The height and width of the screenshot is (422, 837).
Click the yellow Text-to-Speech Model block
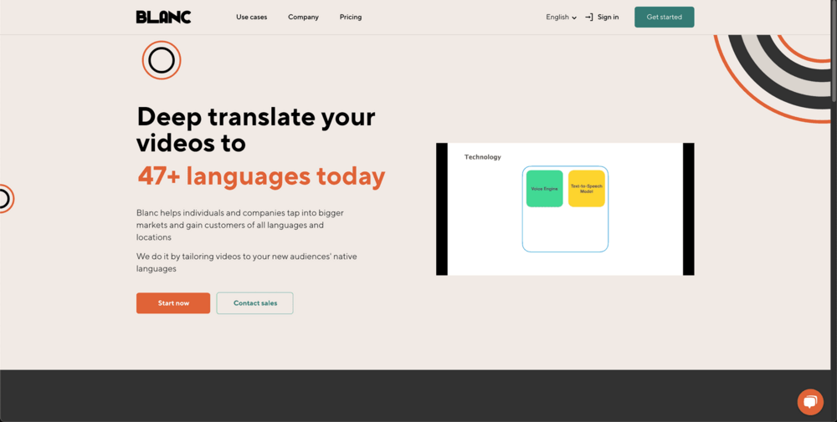[x=586, y=189]
